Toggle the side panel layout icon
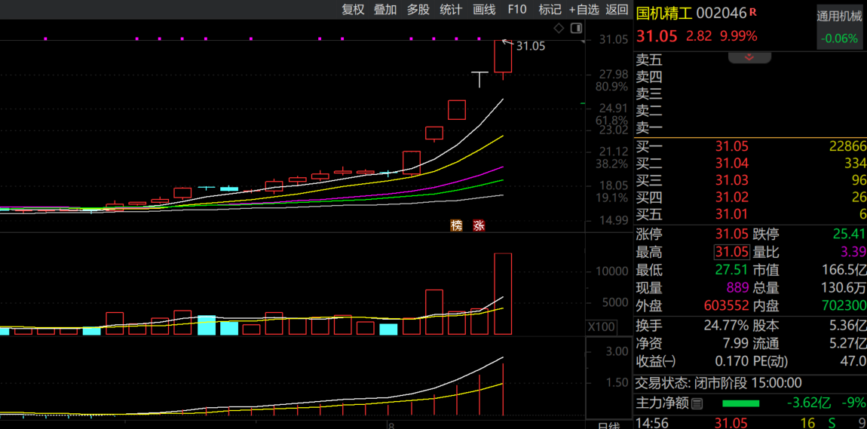867x429 pixels. click(577, 28)
